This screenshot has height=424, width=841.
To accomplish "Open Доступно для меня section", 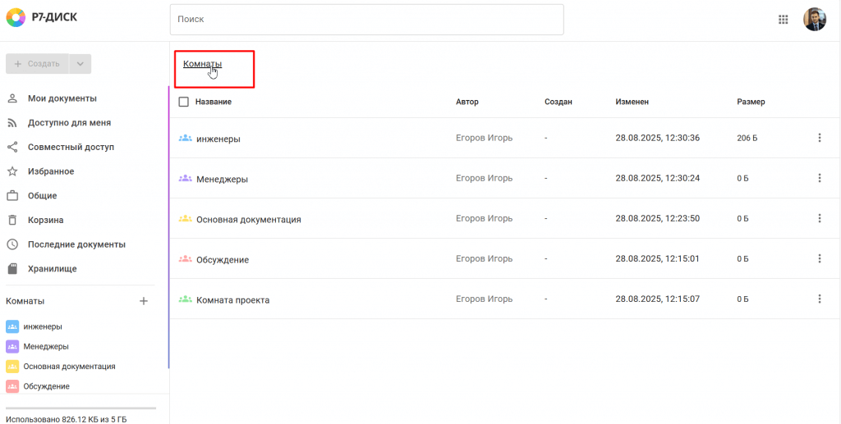I will [69, 122].
